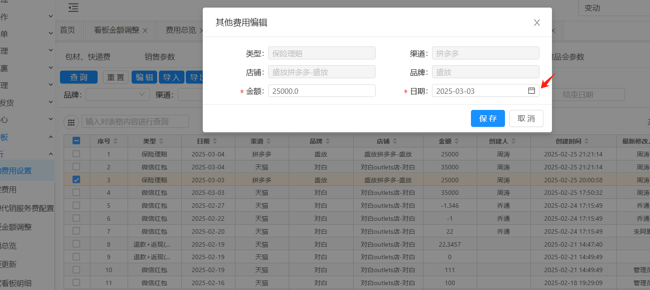This screenshot has height=290, width=650.
Task: Open the 销售参数 sub-tab
Action: click(159, 57)
